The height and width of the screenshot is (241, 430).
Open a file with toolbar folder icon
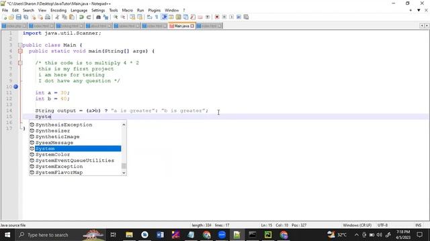pos(11,17)
